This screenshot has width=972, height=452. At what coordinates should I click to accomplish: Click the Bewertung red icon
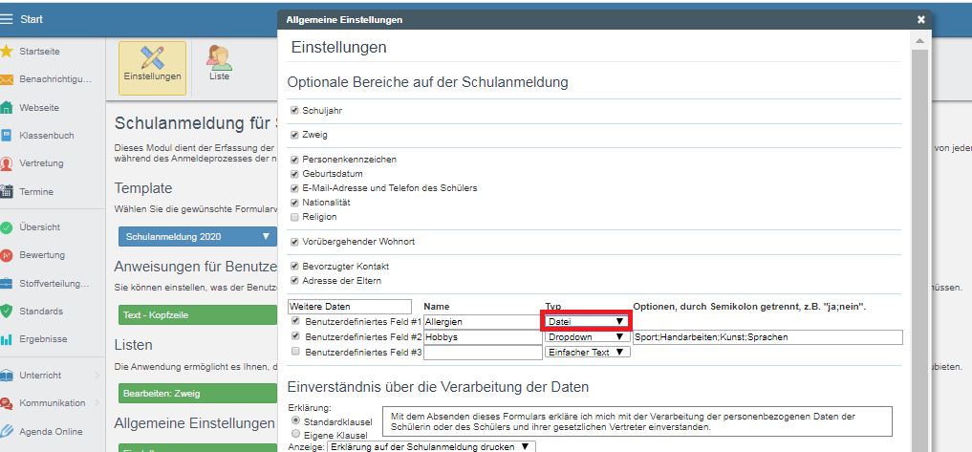point(6,255)
